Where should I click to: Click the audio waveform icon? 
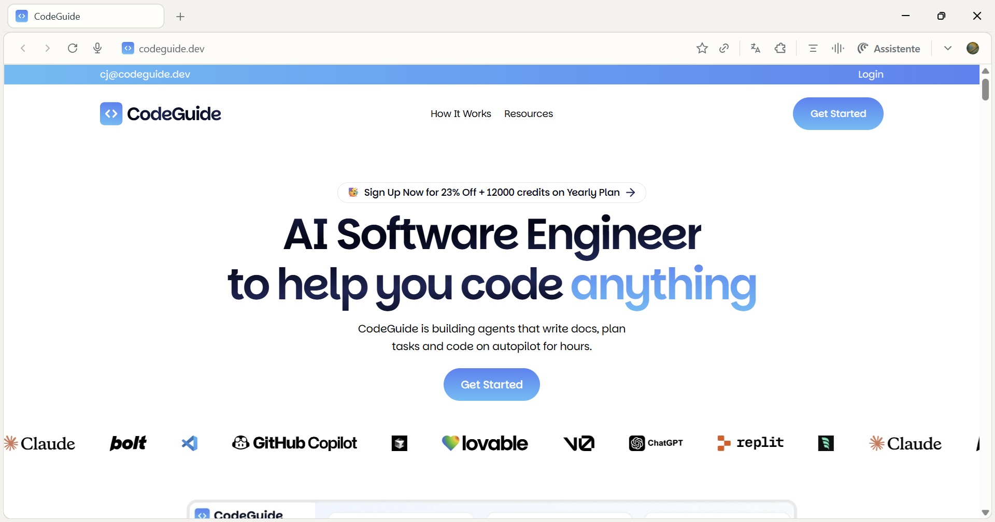[x=838, y=48]
